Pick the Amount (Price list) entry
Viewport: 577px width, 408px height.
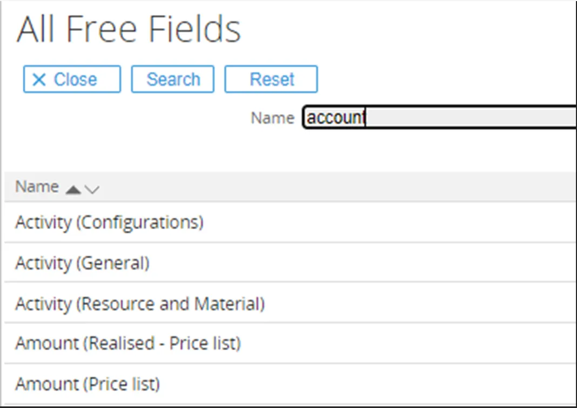click(88, 384)
